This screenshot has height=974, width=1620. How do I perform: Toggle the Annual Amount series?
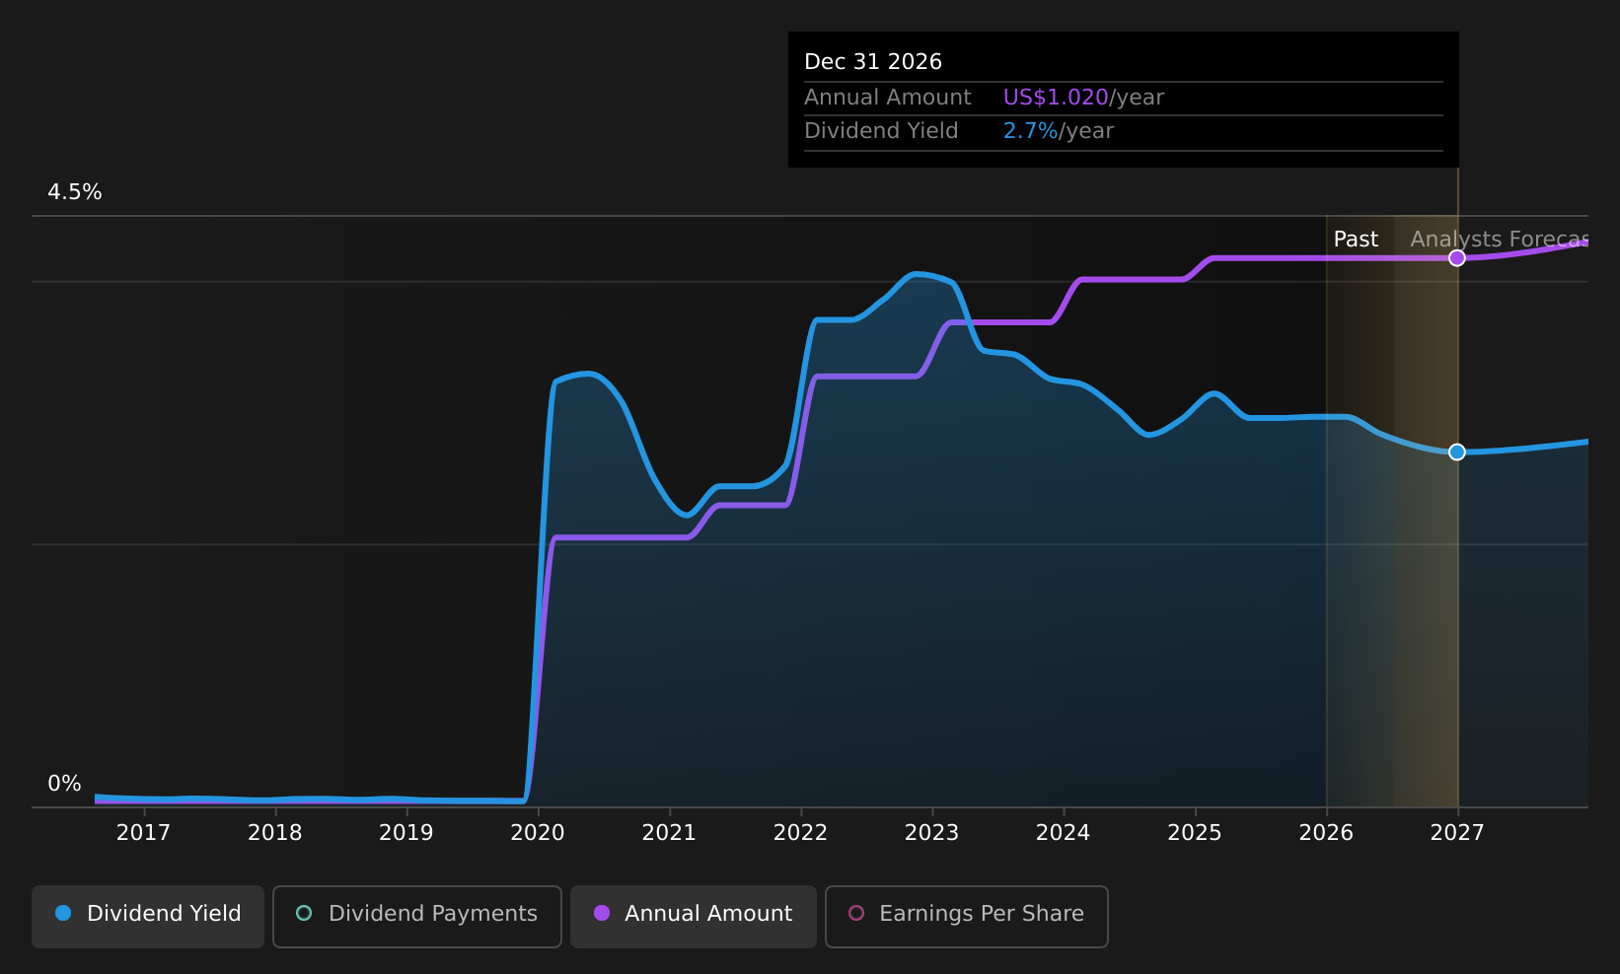[x=694, y=916]
